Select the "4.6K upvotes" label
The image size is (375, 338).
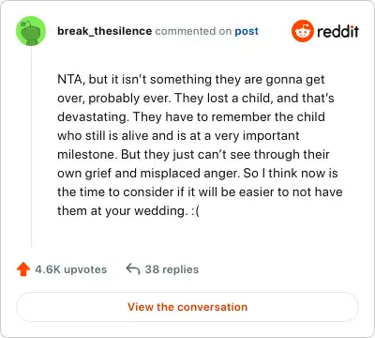(x=71, y=269)
